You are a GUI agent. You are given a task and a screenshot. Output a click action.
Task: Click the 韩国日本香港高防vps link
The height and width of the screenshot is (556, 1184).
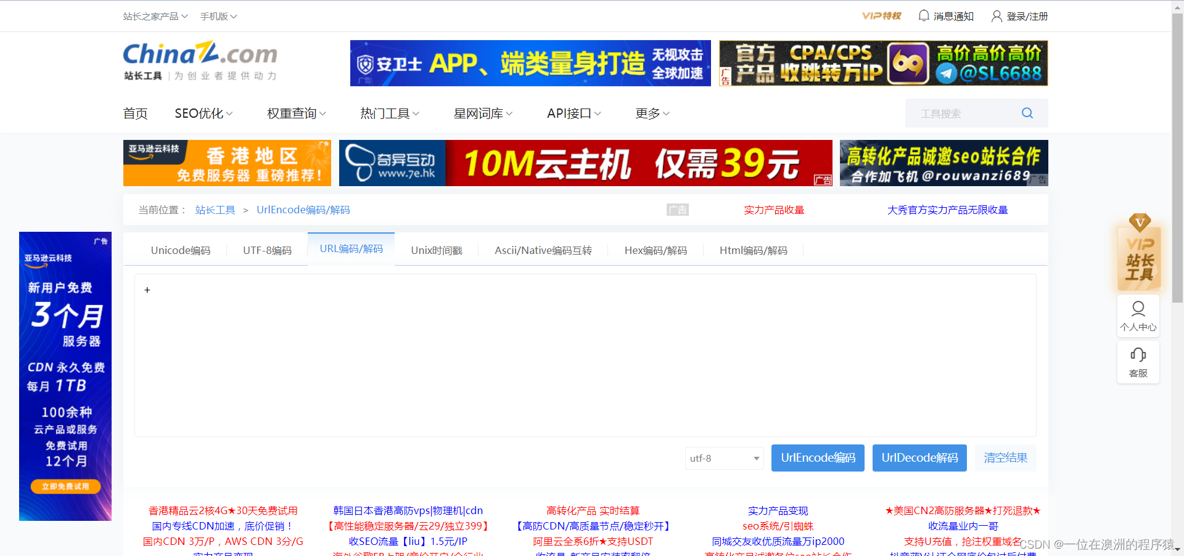(408, 511)
